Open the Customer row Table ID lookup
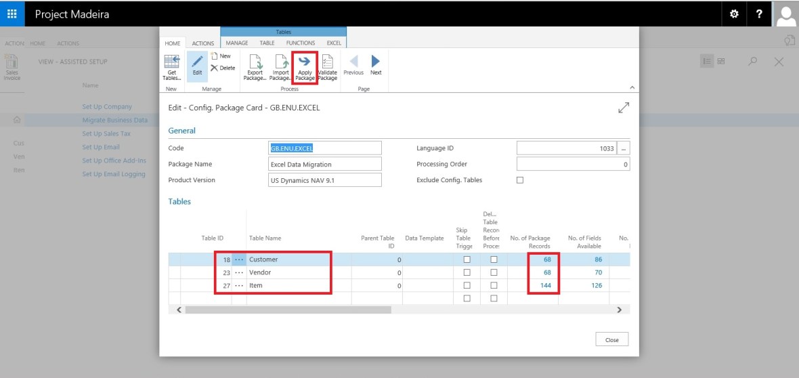 (x=239, y=259)
